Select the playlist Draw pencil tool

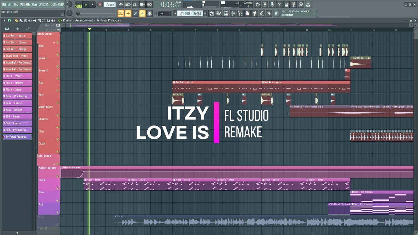16,21
